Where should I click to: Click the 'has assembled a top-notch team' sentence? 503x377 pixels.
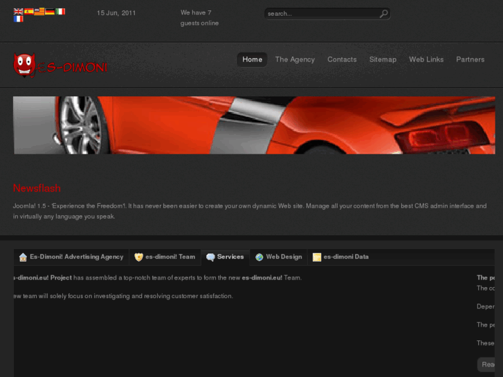coord(158,278)
